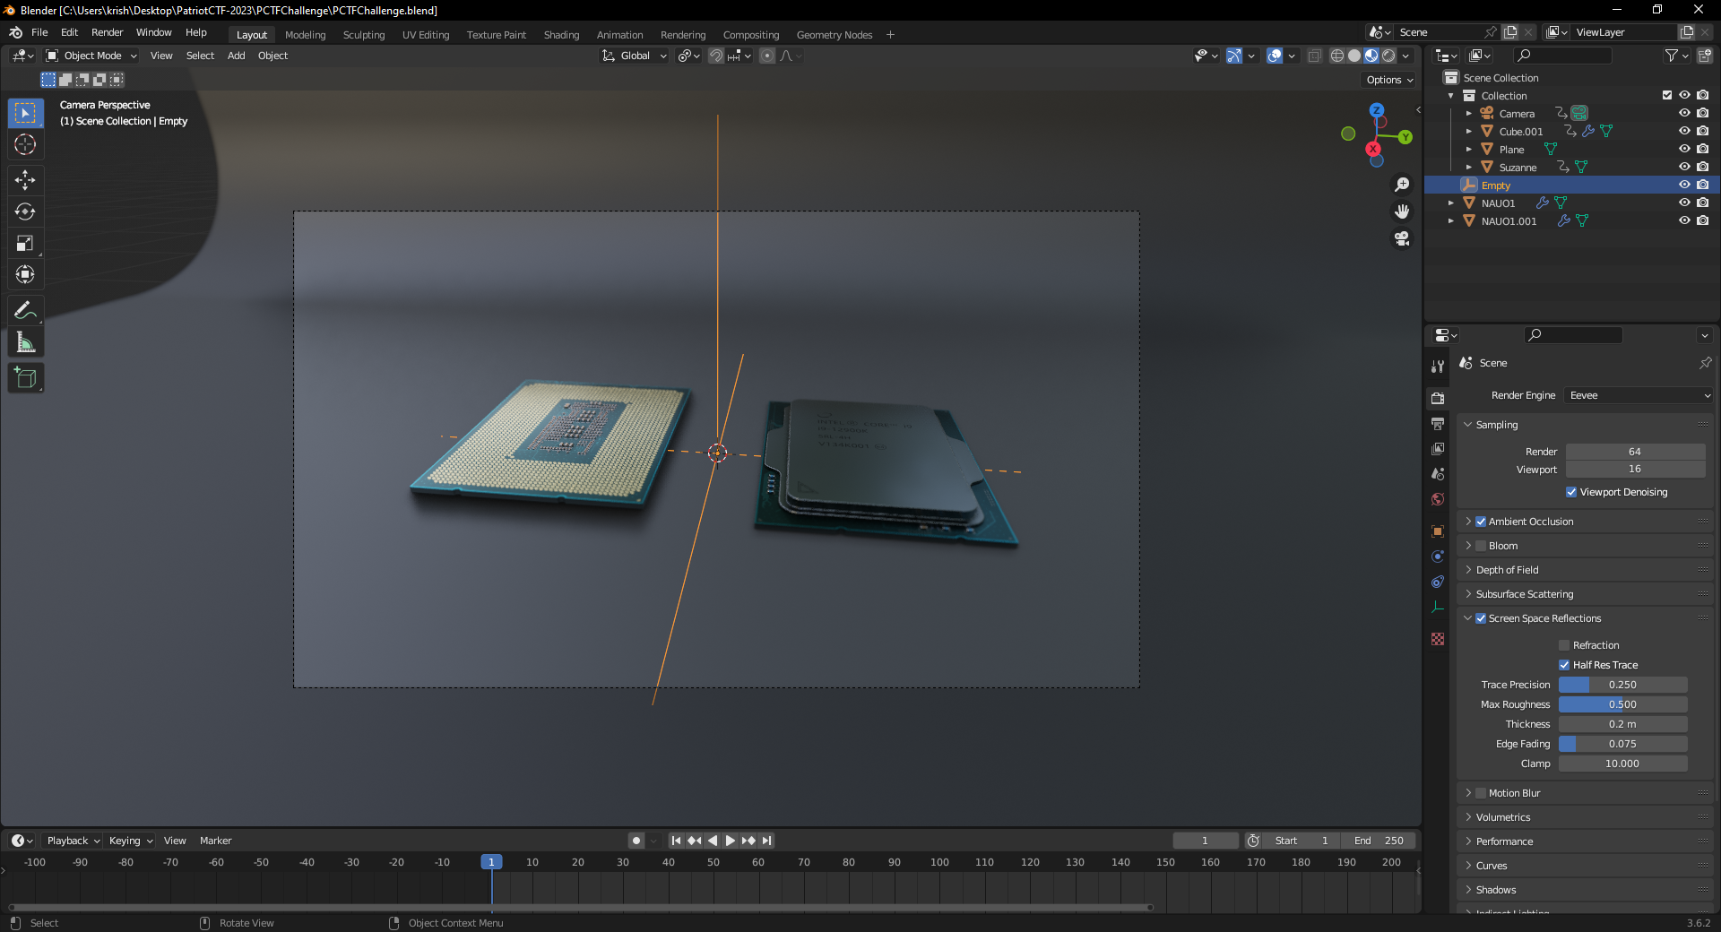
Task: Select the Annotate tool
Action: pos(25,310)
